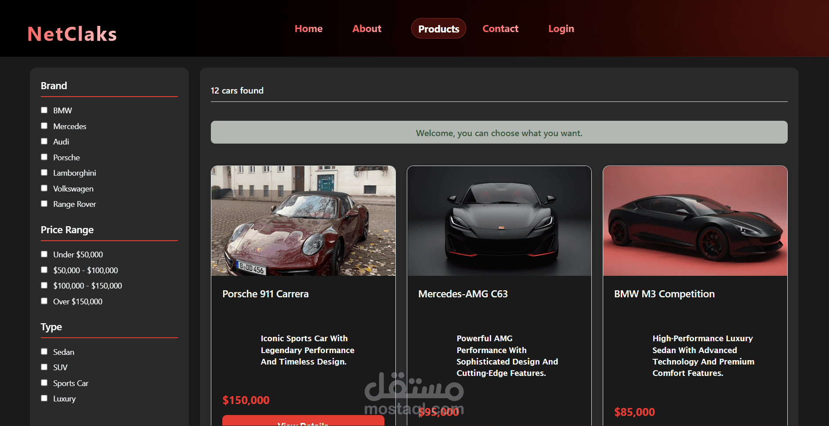
Task: Select the Products nav item
Action: (x=438, y=29)
